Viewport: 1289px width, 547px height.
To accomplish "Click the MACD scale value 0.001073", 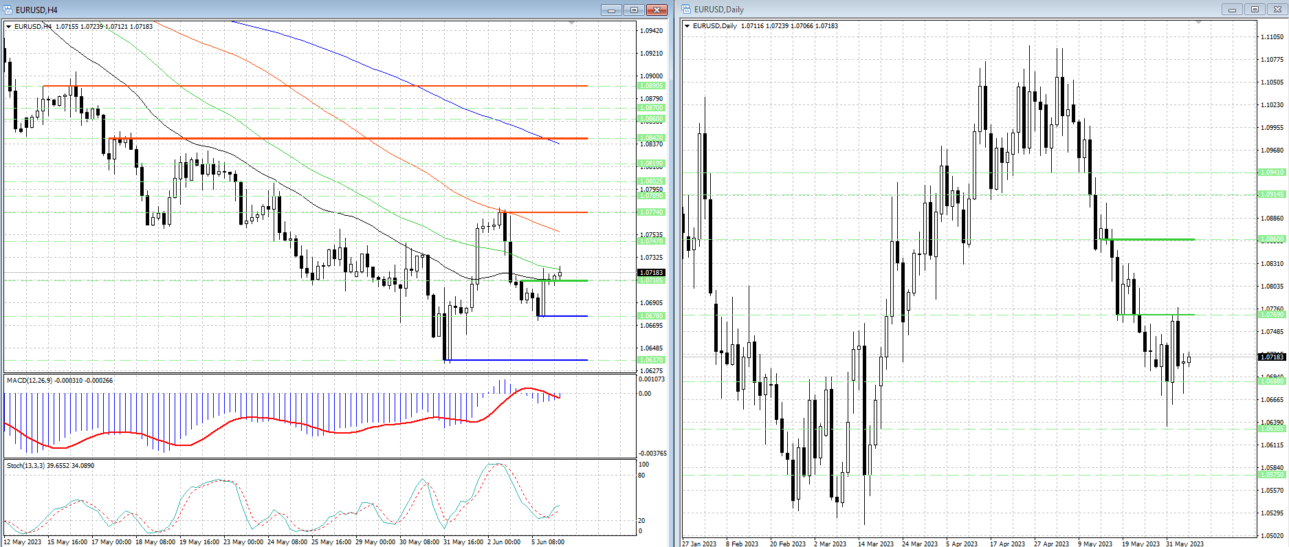I will pyautogui.click(x=652, y=379).
